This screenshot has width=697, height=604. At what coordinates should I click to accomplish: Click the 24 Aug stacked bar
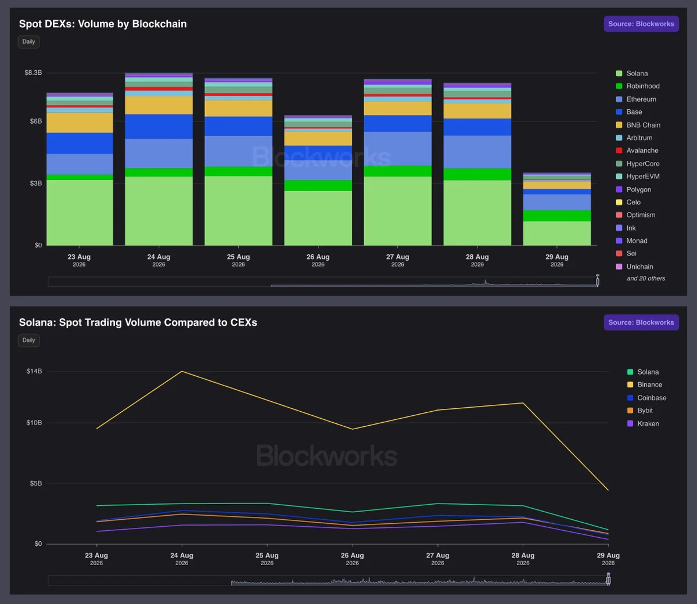pyautogui.click(x=159, y=159)
